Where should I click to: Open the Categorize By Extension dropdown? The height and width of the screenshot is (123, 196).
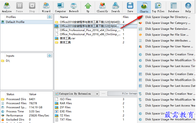[77, 94]
